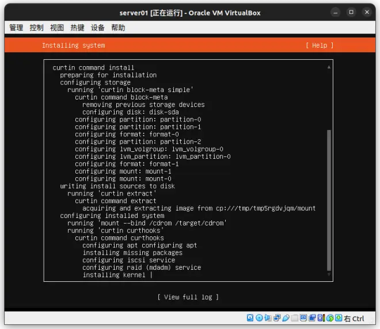This screenshot has height=329, width=380.
Task: Click 'curtin command curthooks' log line
Action: coord(119,238)
